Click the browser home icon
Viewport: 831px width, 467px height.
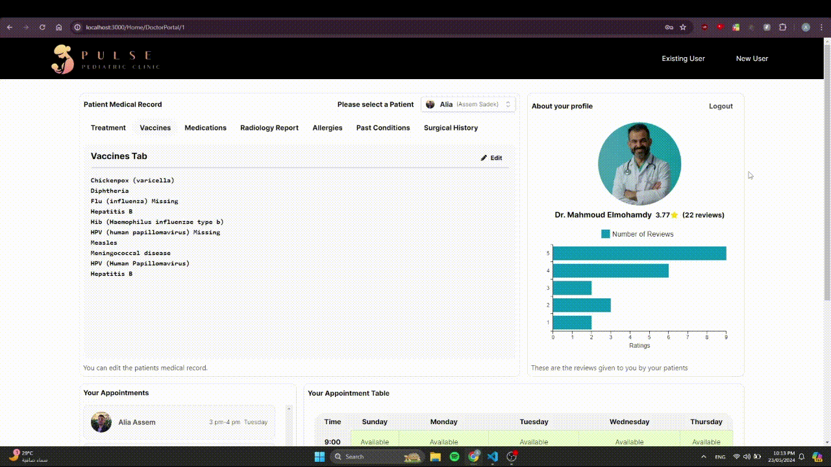coord(58,27)
